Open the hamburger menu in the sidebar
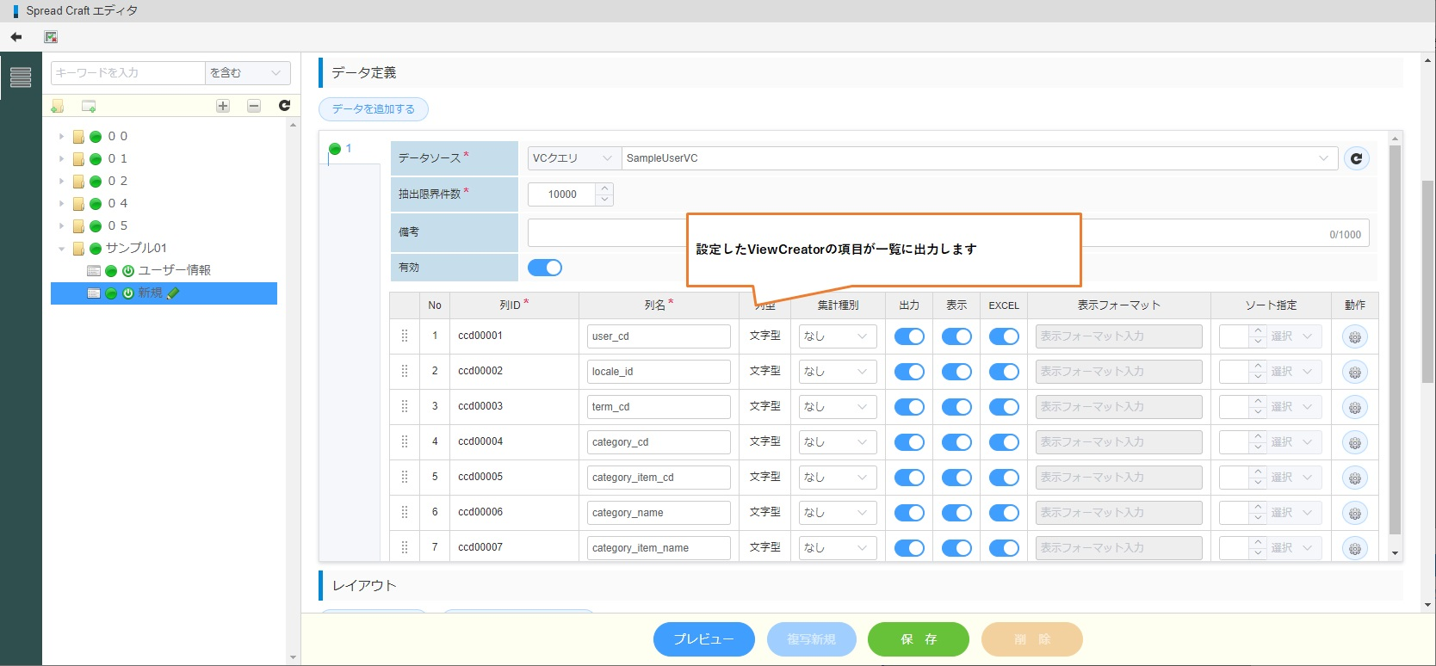1436x666 pixels. tap(21, 77)
